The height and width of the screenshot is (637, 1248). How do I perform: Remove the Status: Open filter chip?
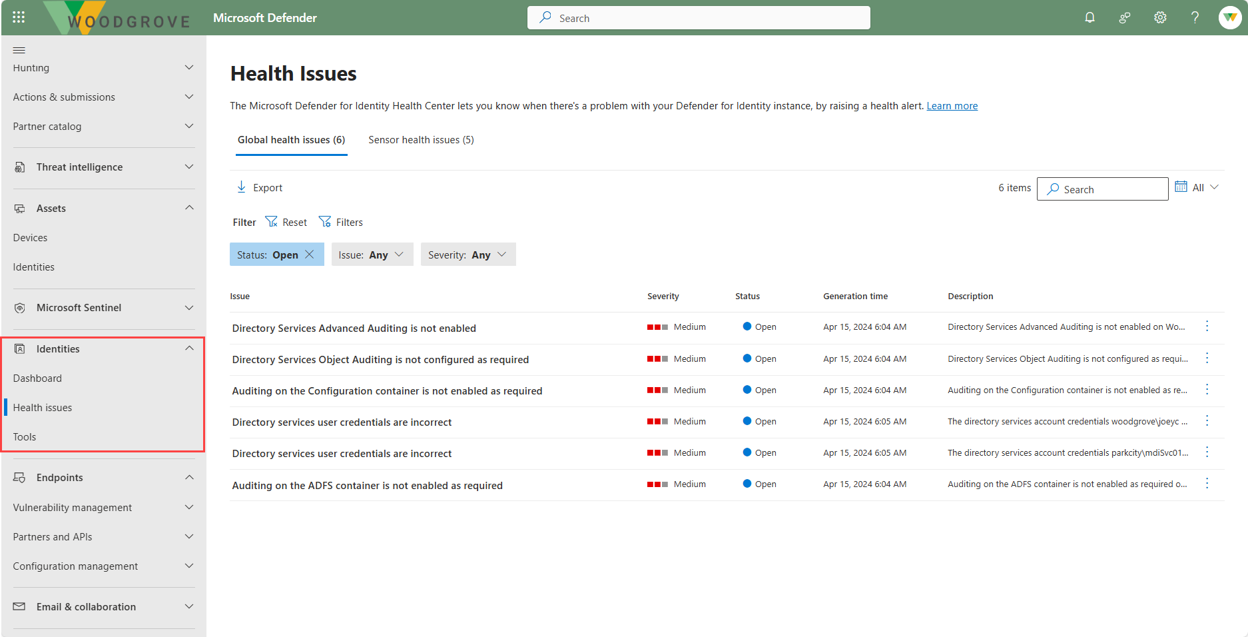[x=310, y=255]
